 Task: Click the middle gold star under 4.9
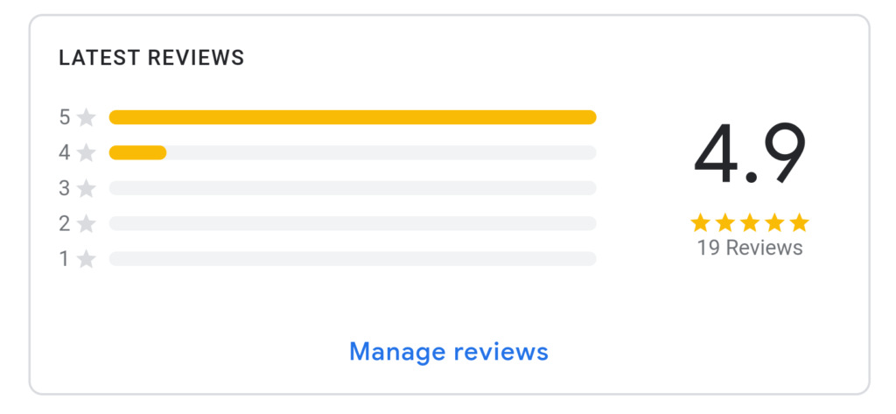pyautogui.click(x=750, y=222)
